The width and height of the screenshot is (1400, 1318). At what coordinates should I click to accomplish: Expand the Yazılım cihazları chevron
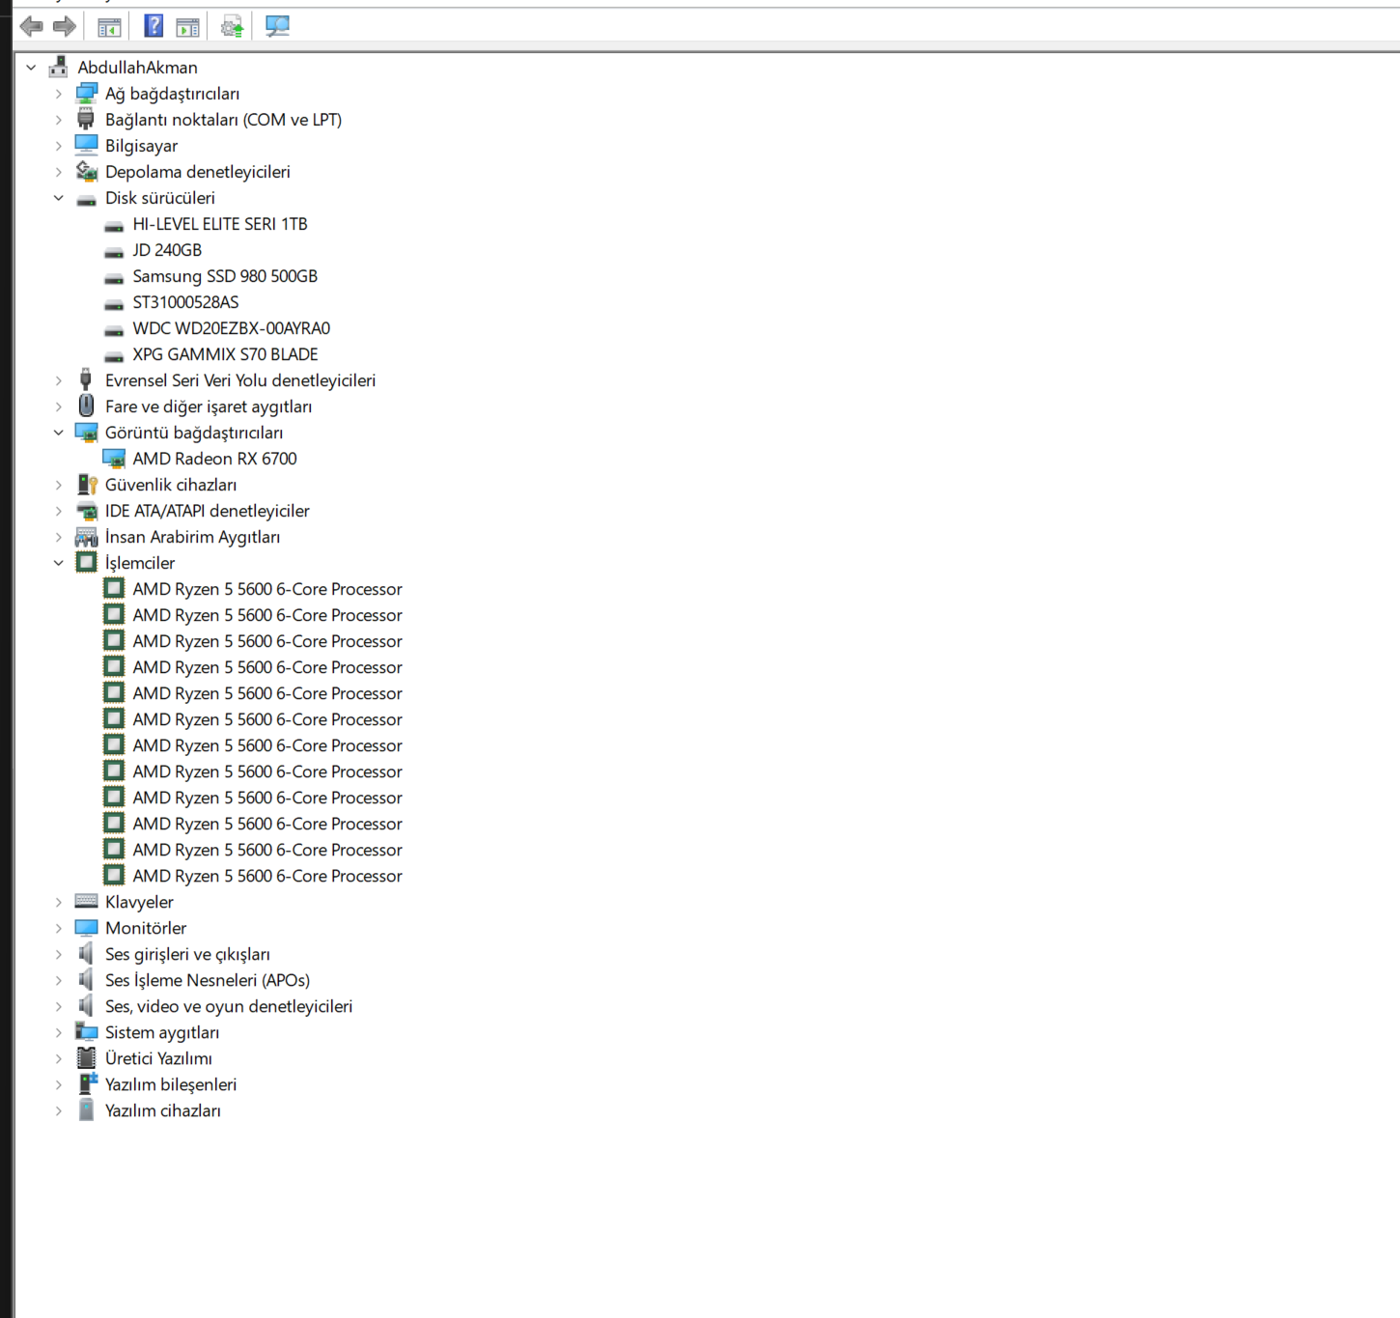coord(59,1110)
